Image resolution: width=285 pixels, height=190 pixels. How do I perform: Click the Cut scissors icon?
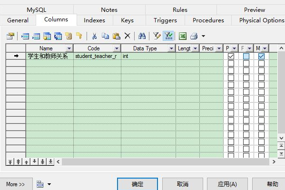(94, 36)
